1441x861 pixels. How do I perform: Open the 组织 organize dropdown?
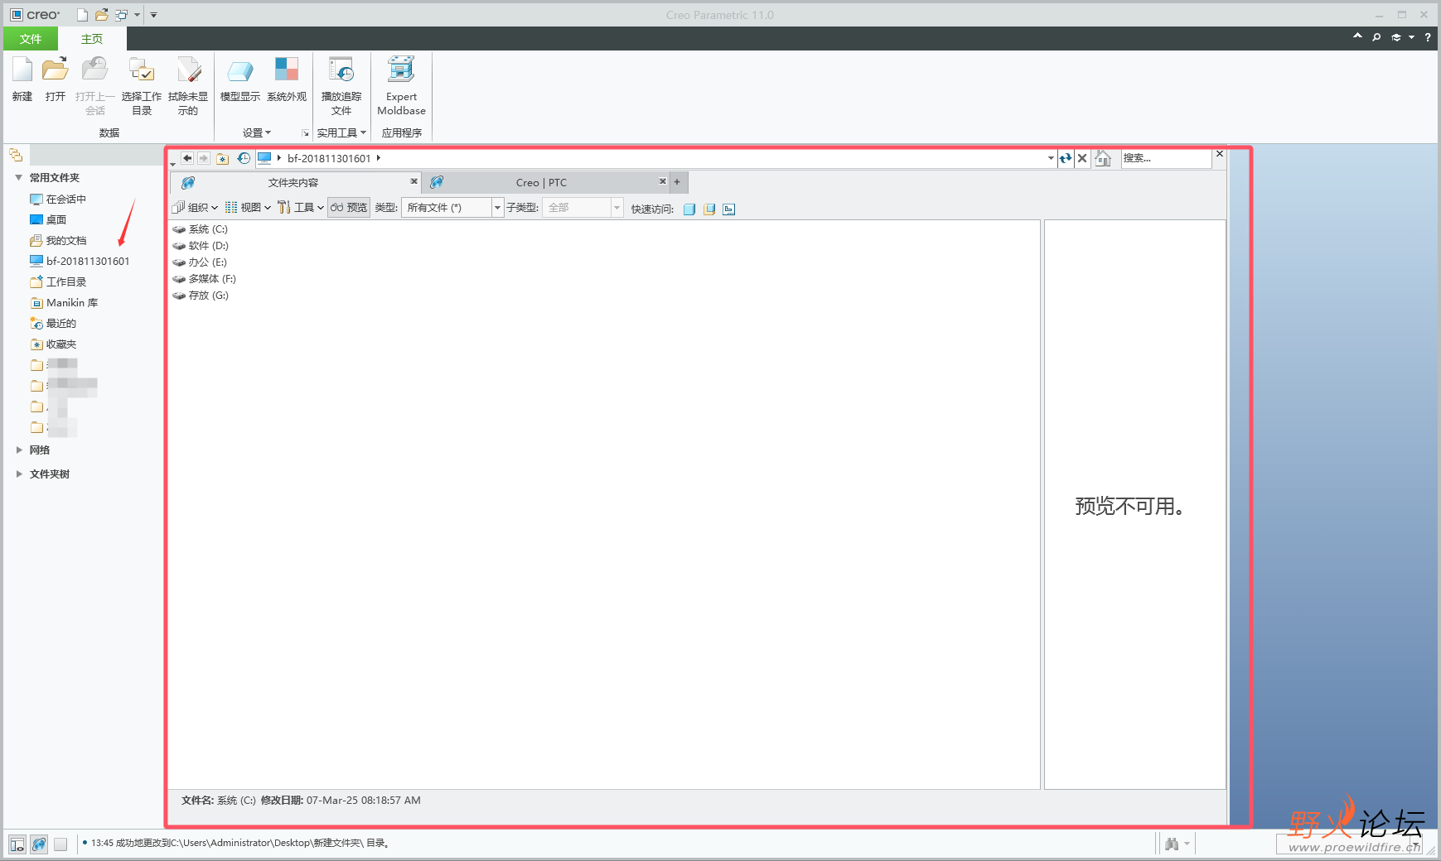[x=195, y=208]
